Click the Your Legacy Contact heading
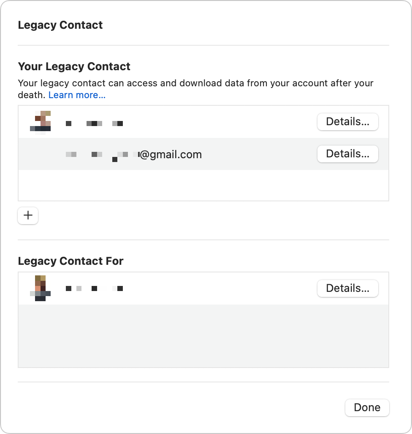This screenshot has width=412, height=434. point(74,67)
